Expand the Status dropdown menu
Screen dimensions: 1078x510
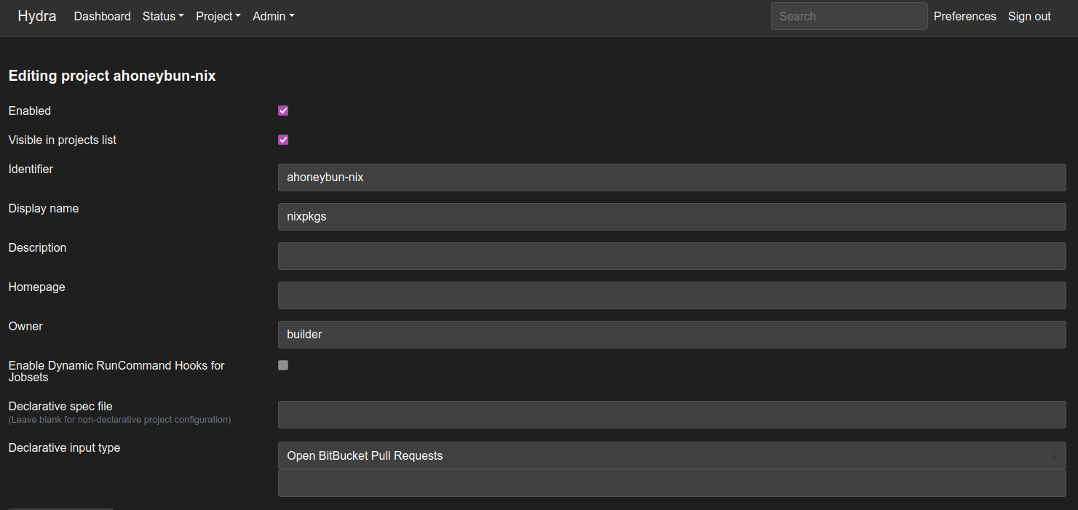tap(163, 16)
